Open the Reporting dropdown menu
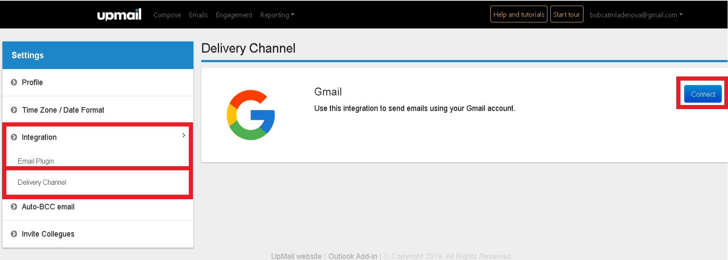The width and height of the screenshot is (728, 260). click(x=277, y=15)
